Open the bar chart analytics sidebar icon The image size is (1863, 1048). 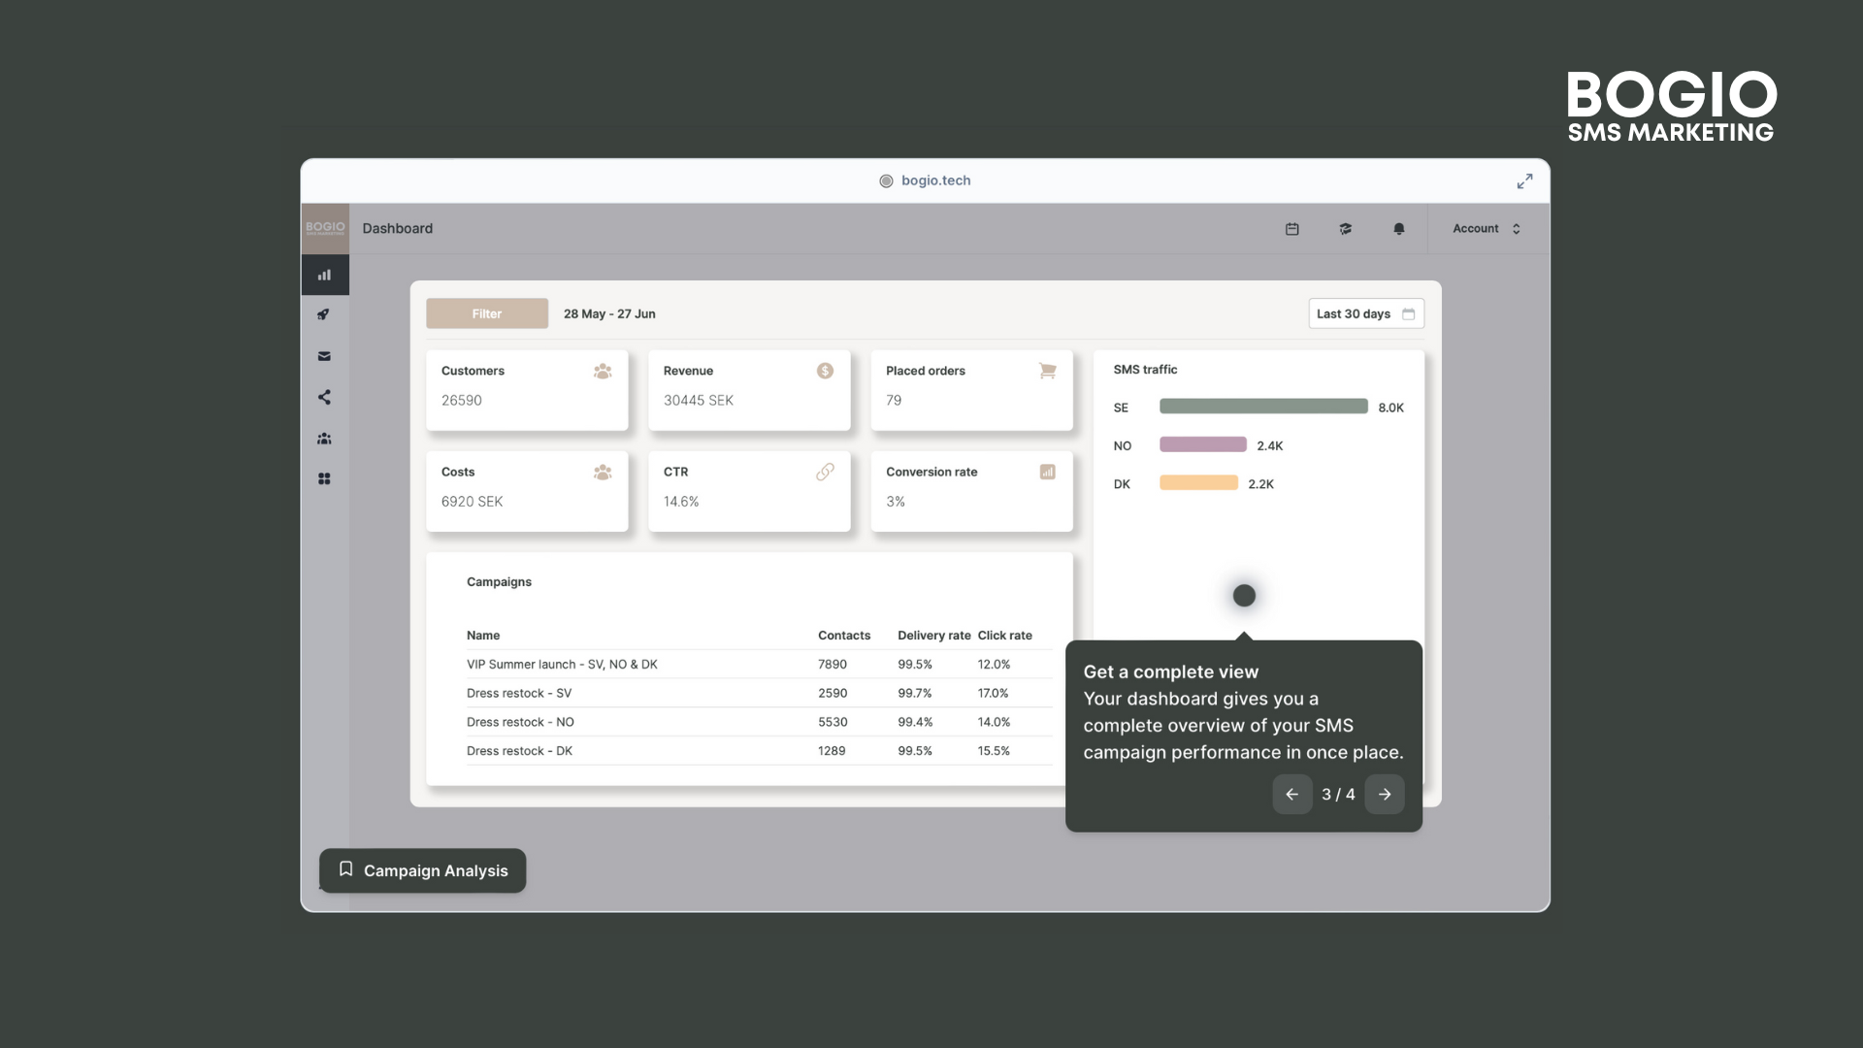click(x=324, y=276)
